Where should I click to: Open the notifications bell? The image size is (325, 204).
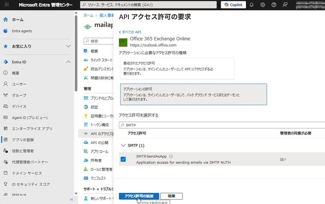point(251,5)
